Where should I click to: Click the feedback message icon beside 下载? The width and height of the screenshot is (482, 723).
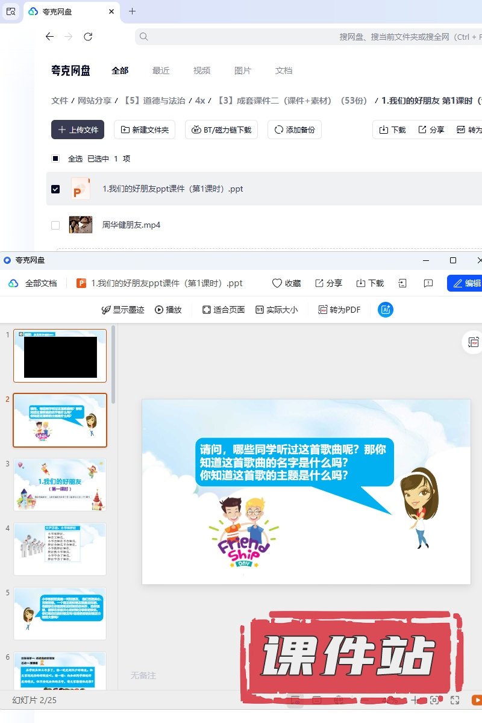[x=428, y=283]
